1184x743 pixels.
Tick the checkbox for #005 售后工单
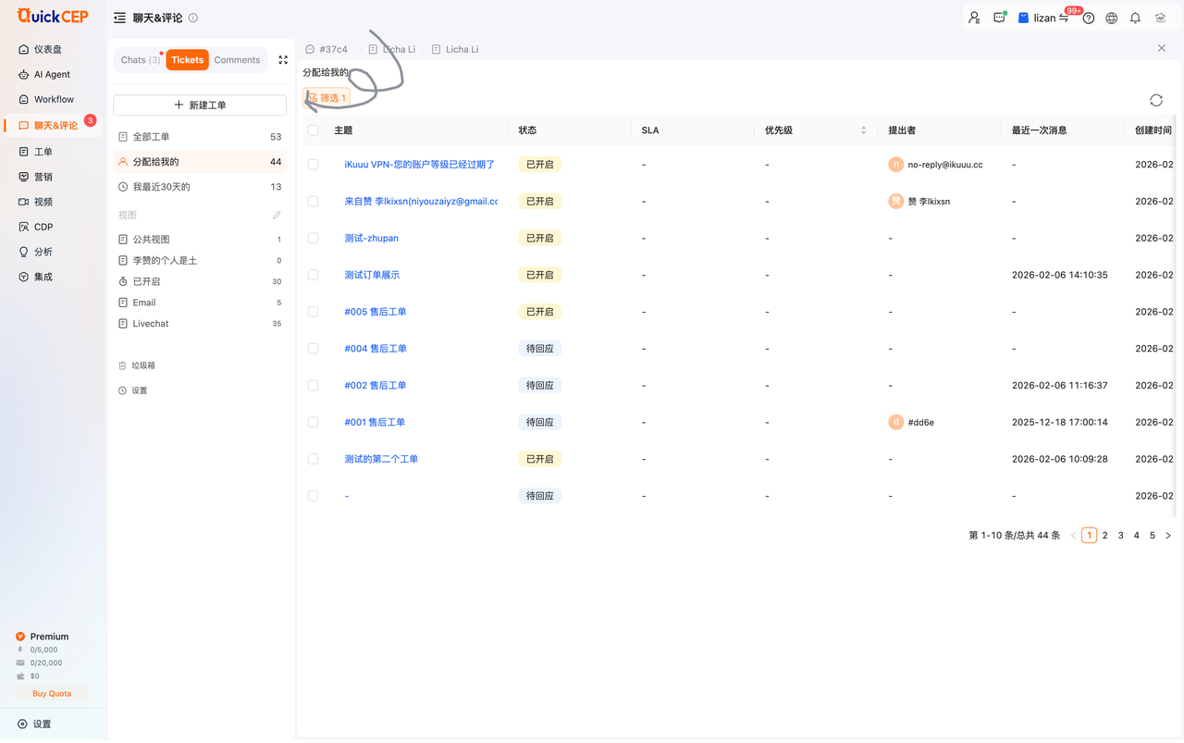click(313, 312)
